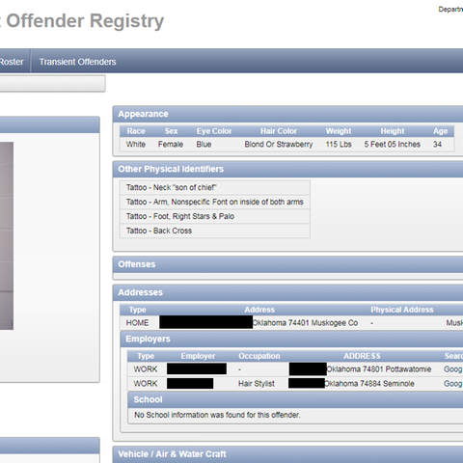Select the 'Blond Or Strawberry' hair value

[279, 145]
